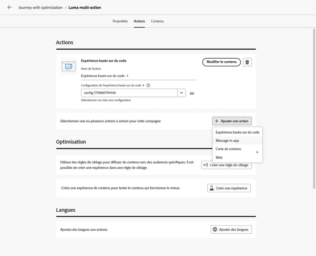Click the Modifier le contenu button
Image resolution: width=316 pixels, height=256 pixels.
221,62
